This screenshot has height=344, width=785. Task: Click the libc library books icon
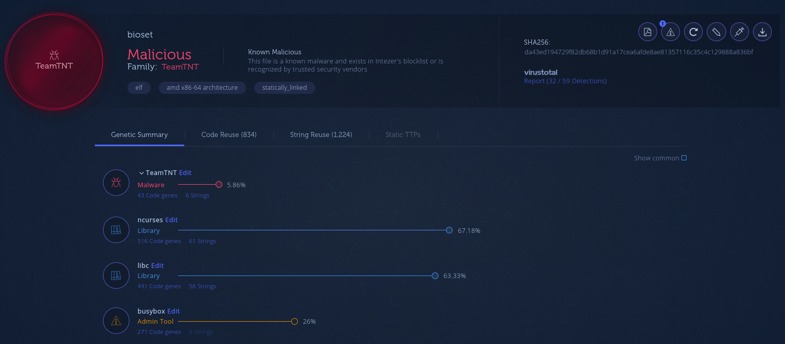coord(116,276)
